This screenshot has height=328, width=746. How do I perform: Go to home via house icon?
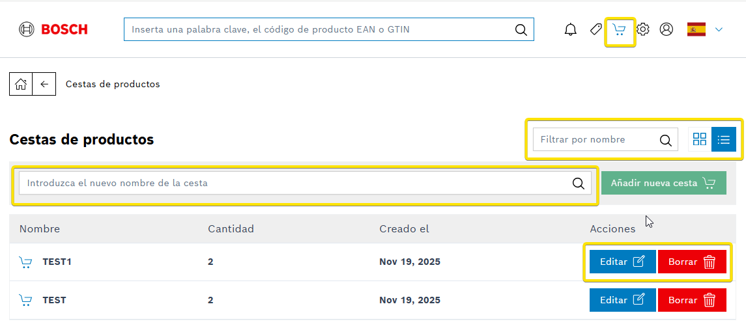pyautogui.click(x=21, y=84)
